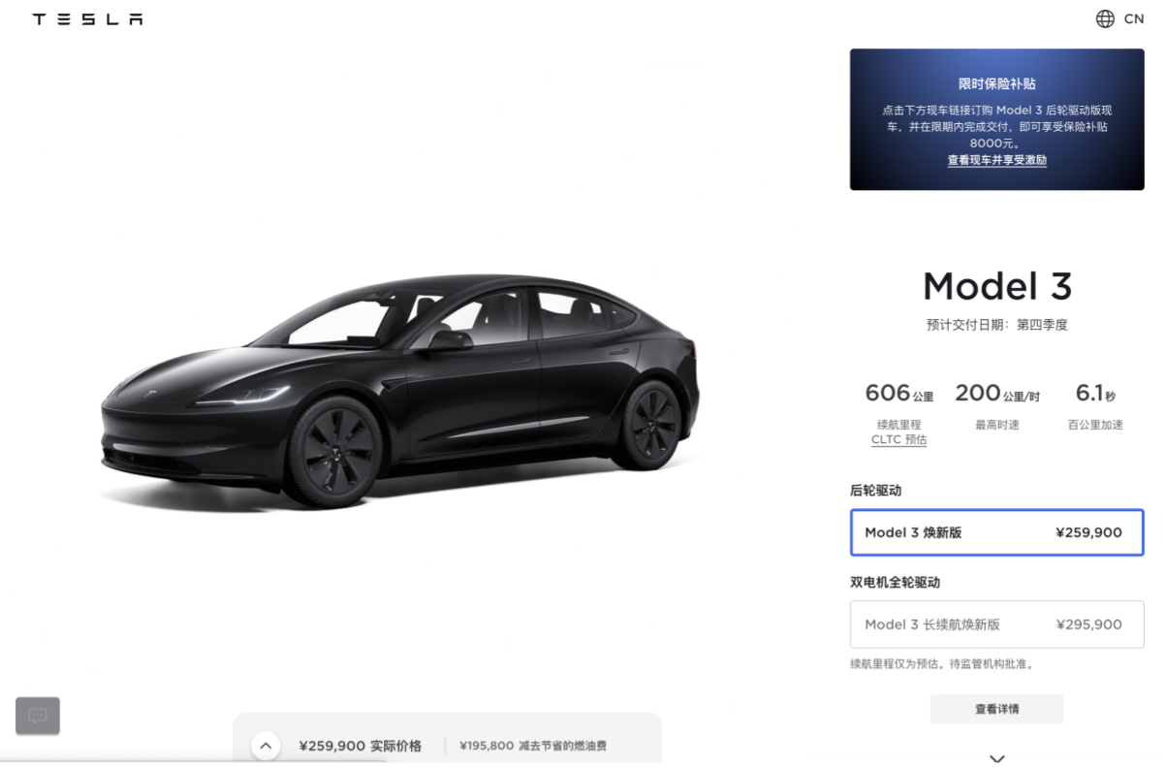Open the globe region selector icon
1166x767 pixels.
(x=1105, y=18)
